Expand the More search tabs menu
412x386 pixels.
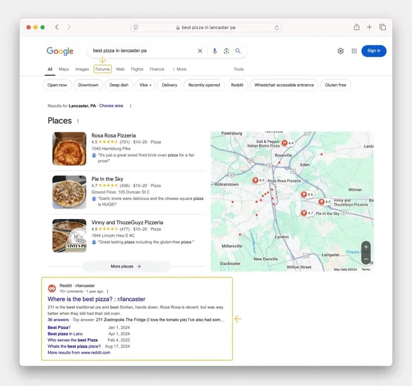[x=179, y=69]
